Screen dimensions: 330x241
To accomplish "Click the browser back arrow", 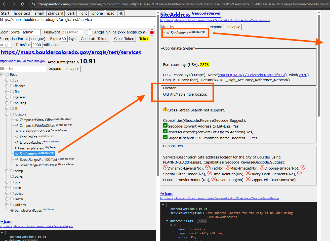I will coord(5,4).
